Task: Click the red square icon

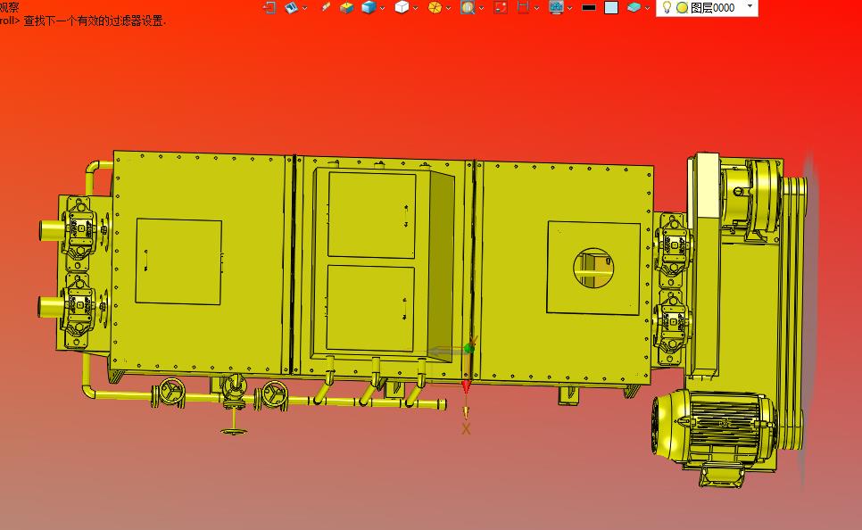Action: coord(501,7)
